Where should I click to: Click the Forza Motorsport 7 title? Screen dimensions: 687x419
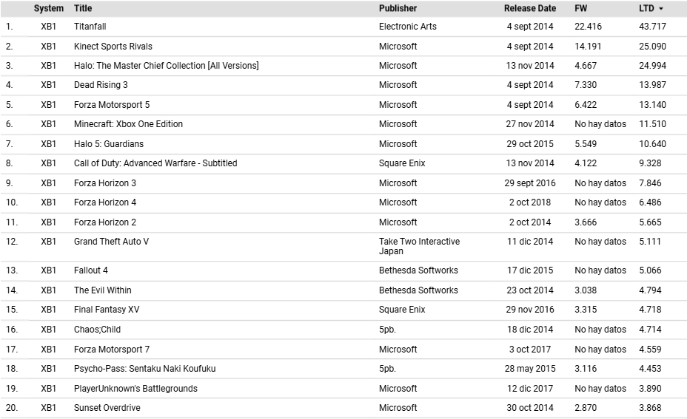click(x=112, y=350)
